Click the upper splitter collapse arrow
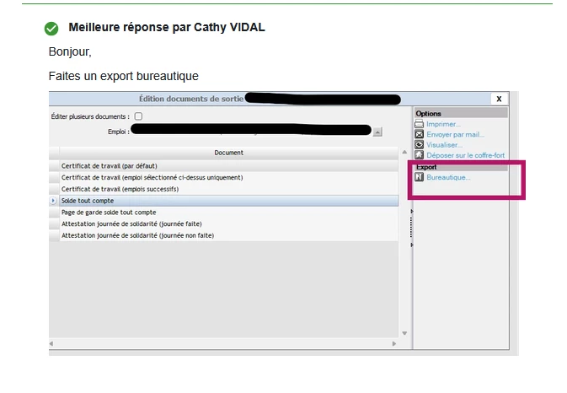Screen dimensions: 567x393 coord(411,212)
